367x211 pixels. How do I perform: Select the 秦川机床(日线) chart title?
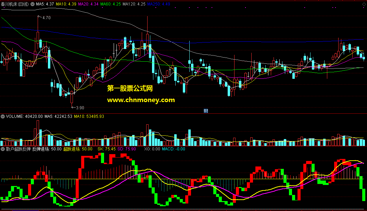click(x=15, y=4)
